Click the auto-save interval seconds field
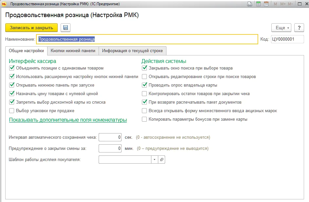The width and height of the screenshot is (309, 202). (110, 137)
